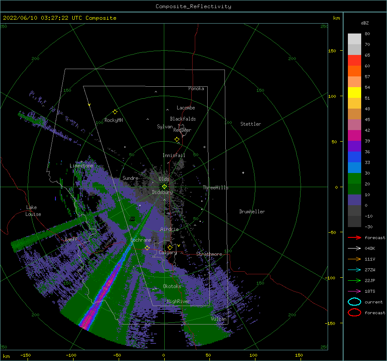This screenshot has width=387, height=361.
Task: Click the Calgary city label
Action: click(x=168, y=252)
